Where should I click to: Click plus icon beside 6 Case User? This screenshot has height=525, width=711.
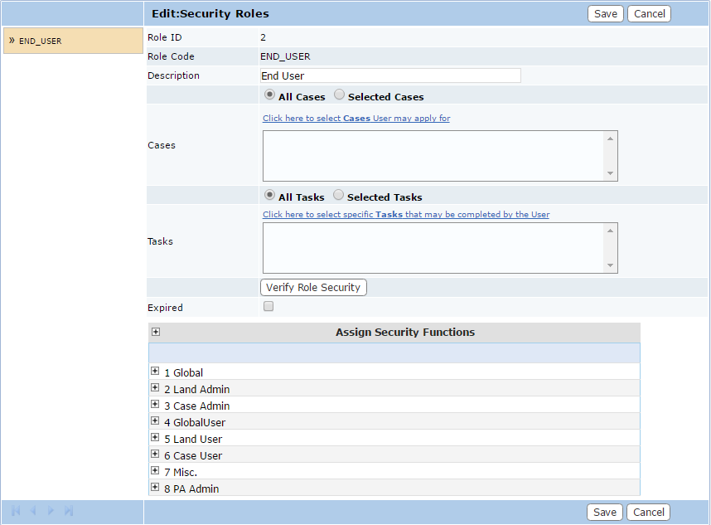[155, 455]
